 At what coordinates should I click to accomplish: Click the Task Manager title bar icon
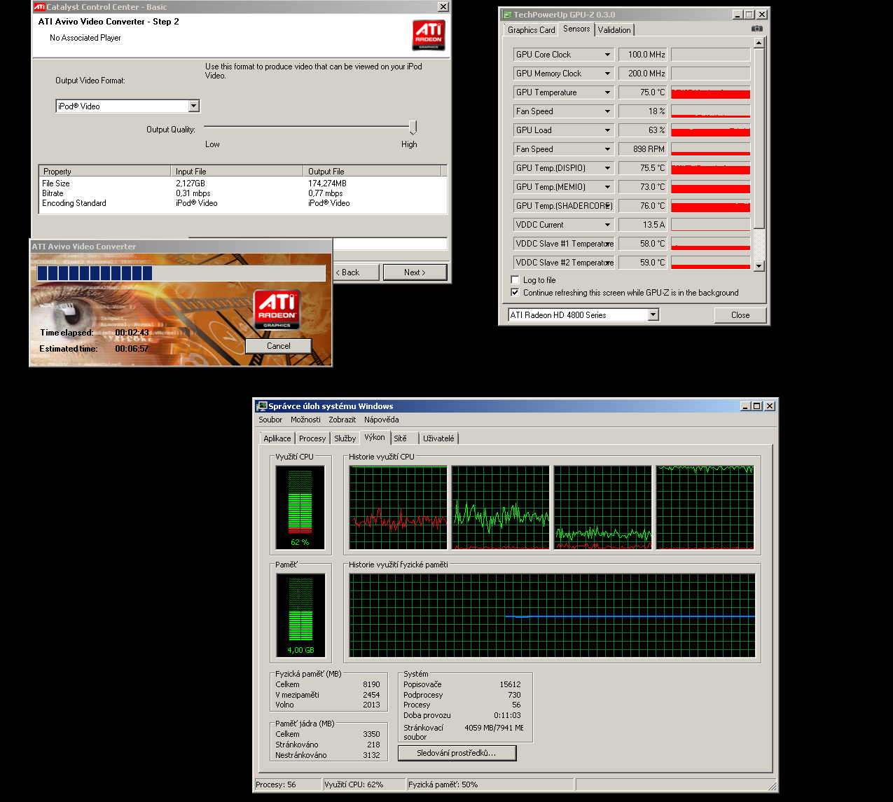tap(262, 406)
